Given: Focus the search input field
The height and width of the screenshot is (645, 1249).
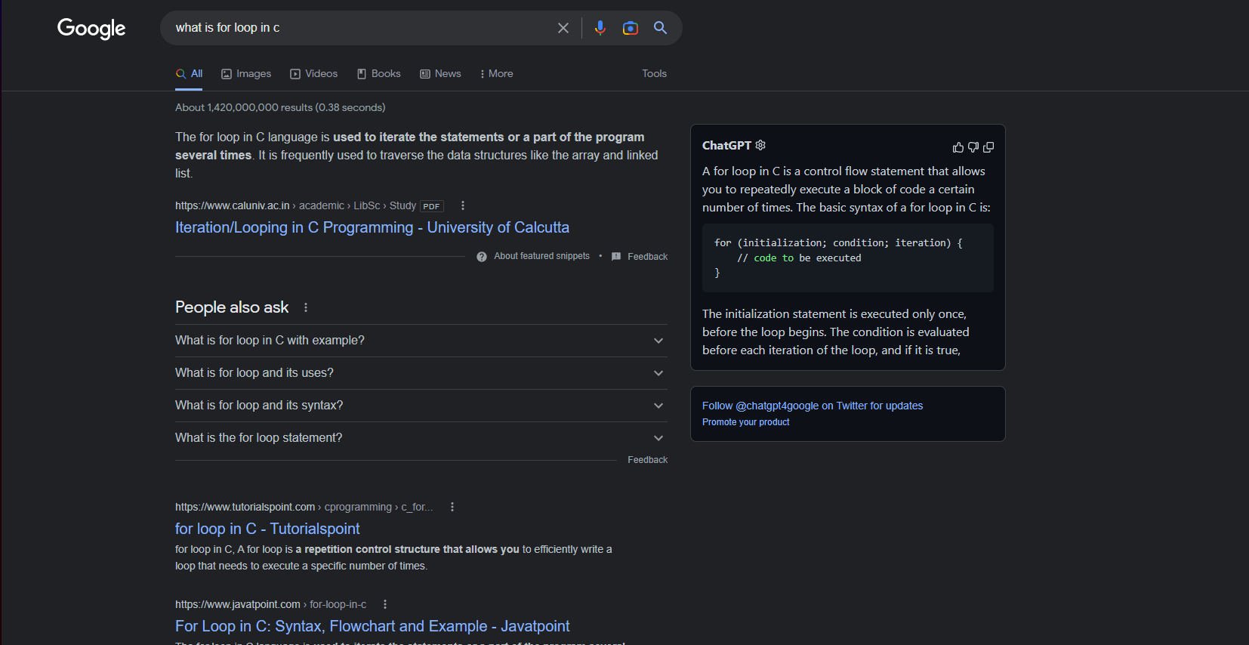Looking at the screenshot, I should [x=361, y=28].
